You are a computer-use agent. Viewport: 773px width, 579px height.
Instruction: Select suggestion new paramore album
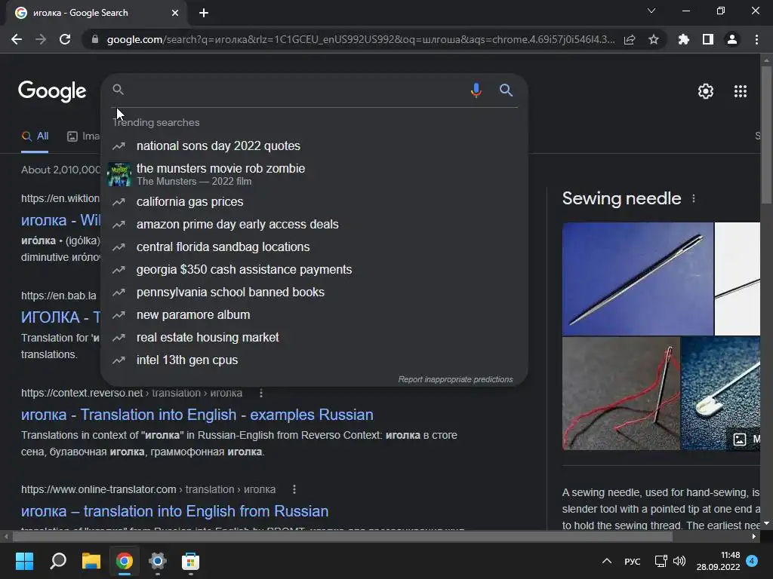click(x=315, y=315)
